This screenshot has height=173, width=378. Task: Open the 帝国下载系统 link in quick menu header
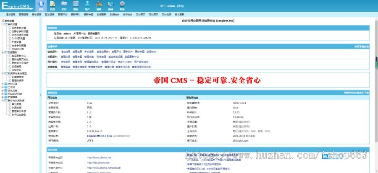click(x=361, y=46)
